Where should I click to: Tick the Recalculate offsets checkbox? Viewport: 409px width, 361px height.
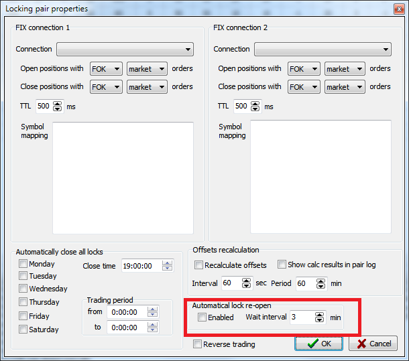(198, 265)
